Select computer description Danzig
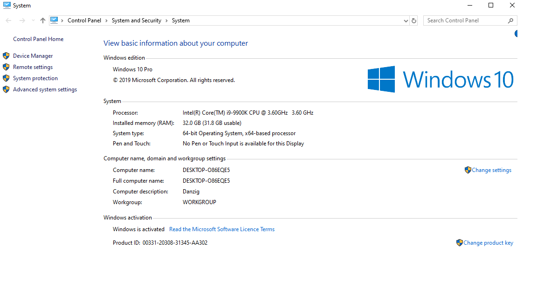 click(x=191, y=192)
